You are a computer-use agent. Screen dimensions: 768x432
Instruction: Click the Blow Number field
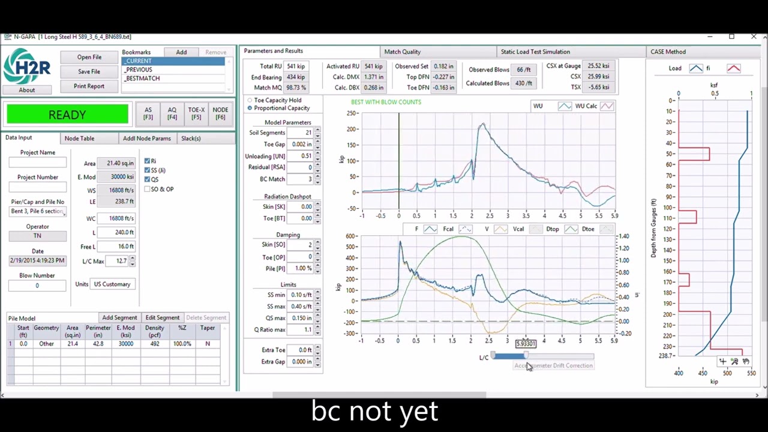click(38, 286)
